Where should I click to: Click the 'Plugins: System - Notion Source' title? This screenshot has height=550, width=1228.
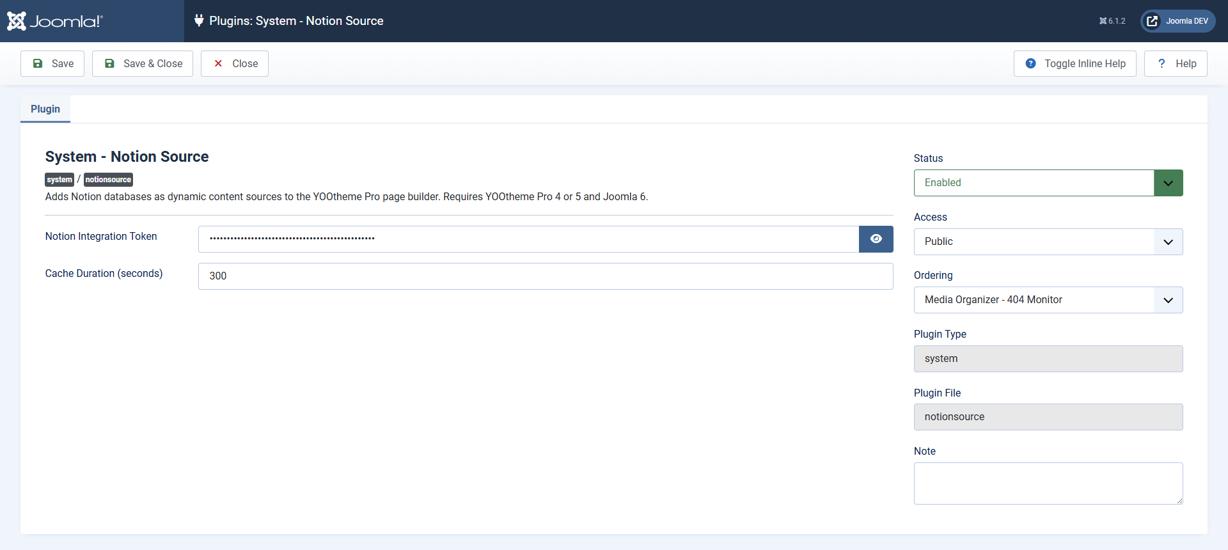click(x=296, y=21)
